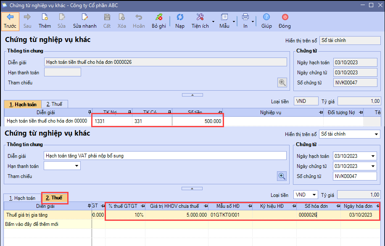Screen dimensions: 385x246
Task: Open the Tiện ích tools icon
Action: (200, 17)
